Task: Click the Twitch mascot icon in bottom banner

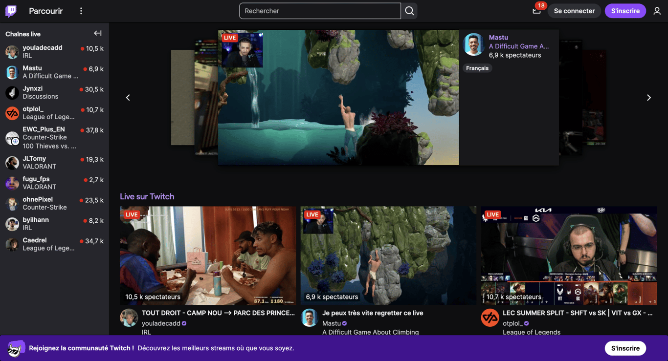Action: point(16,349)
